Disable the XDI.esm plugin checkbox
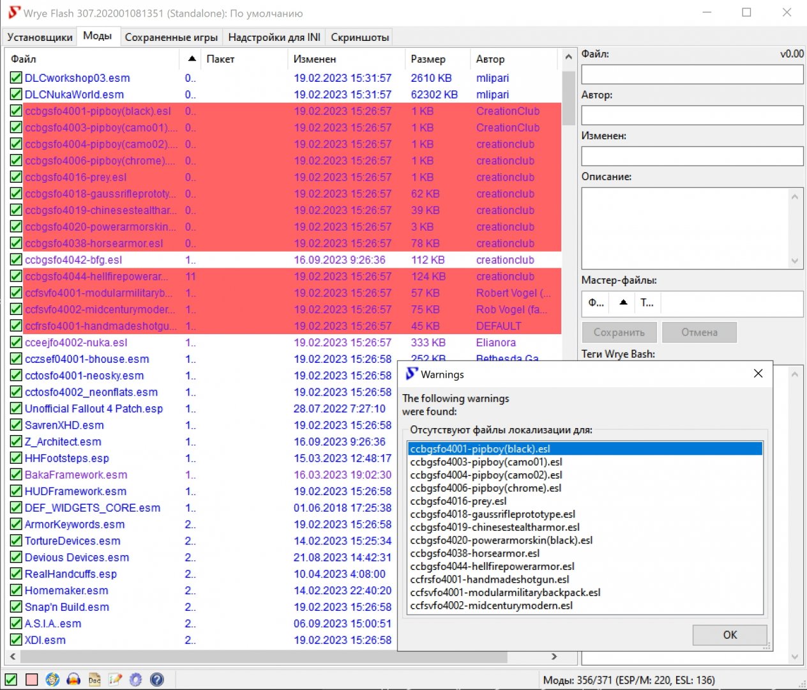This screenshot has height=690, width=807. [x=16, y=640]
